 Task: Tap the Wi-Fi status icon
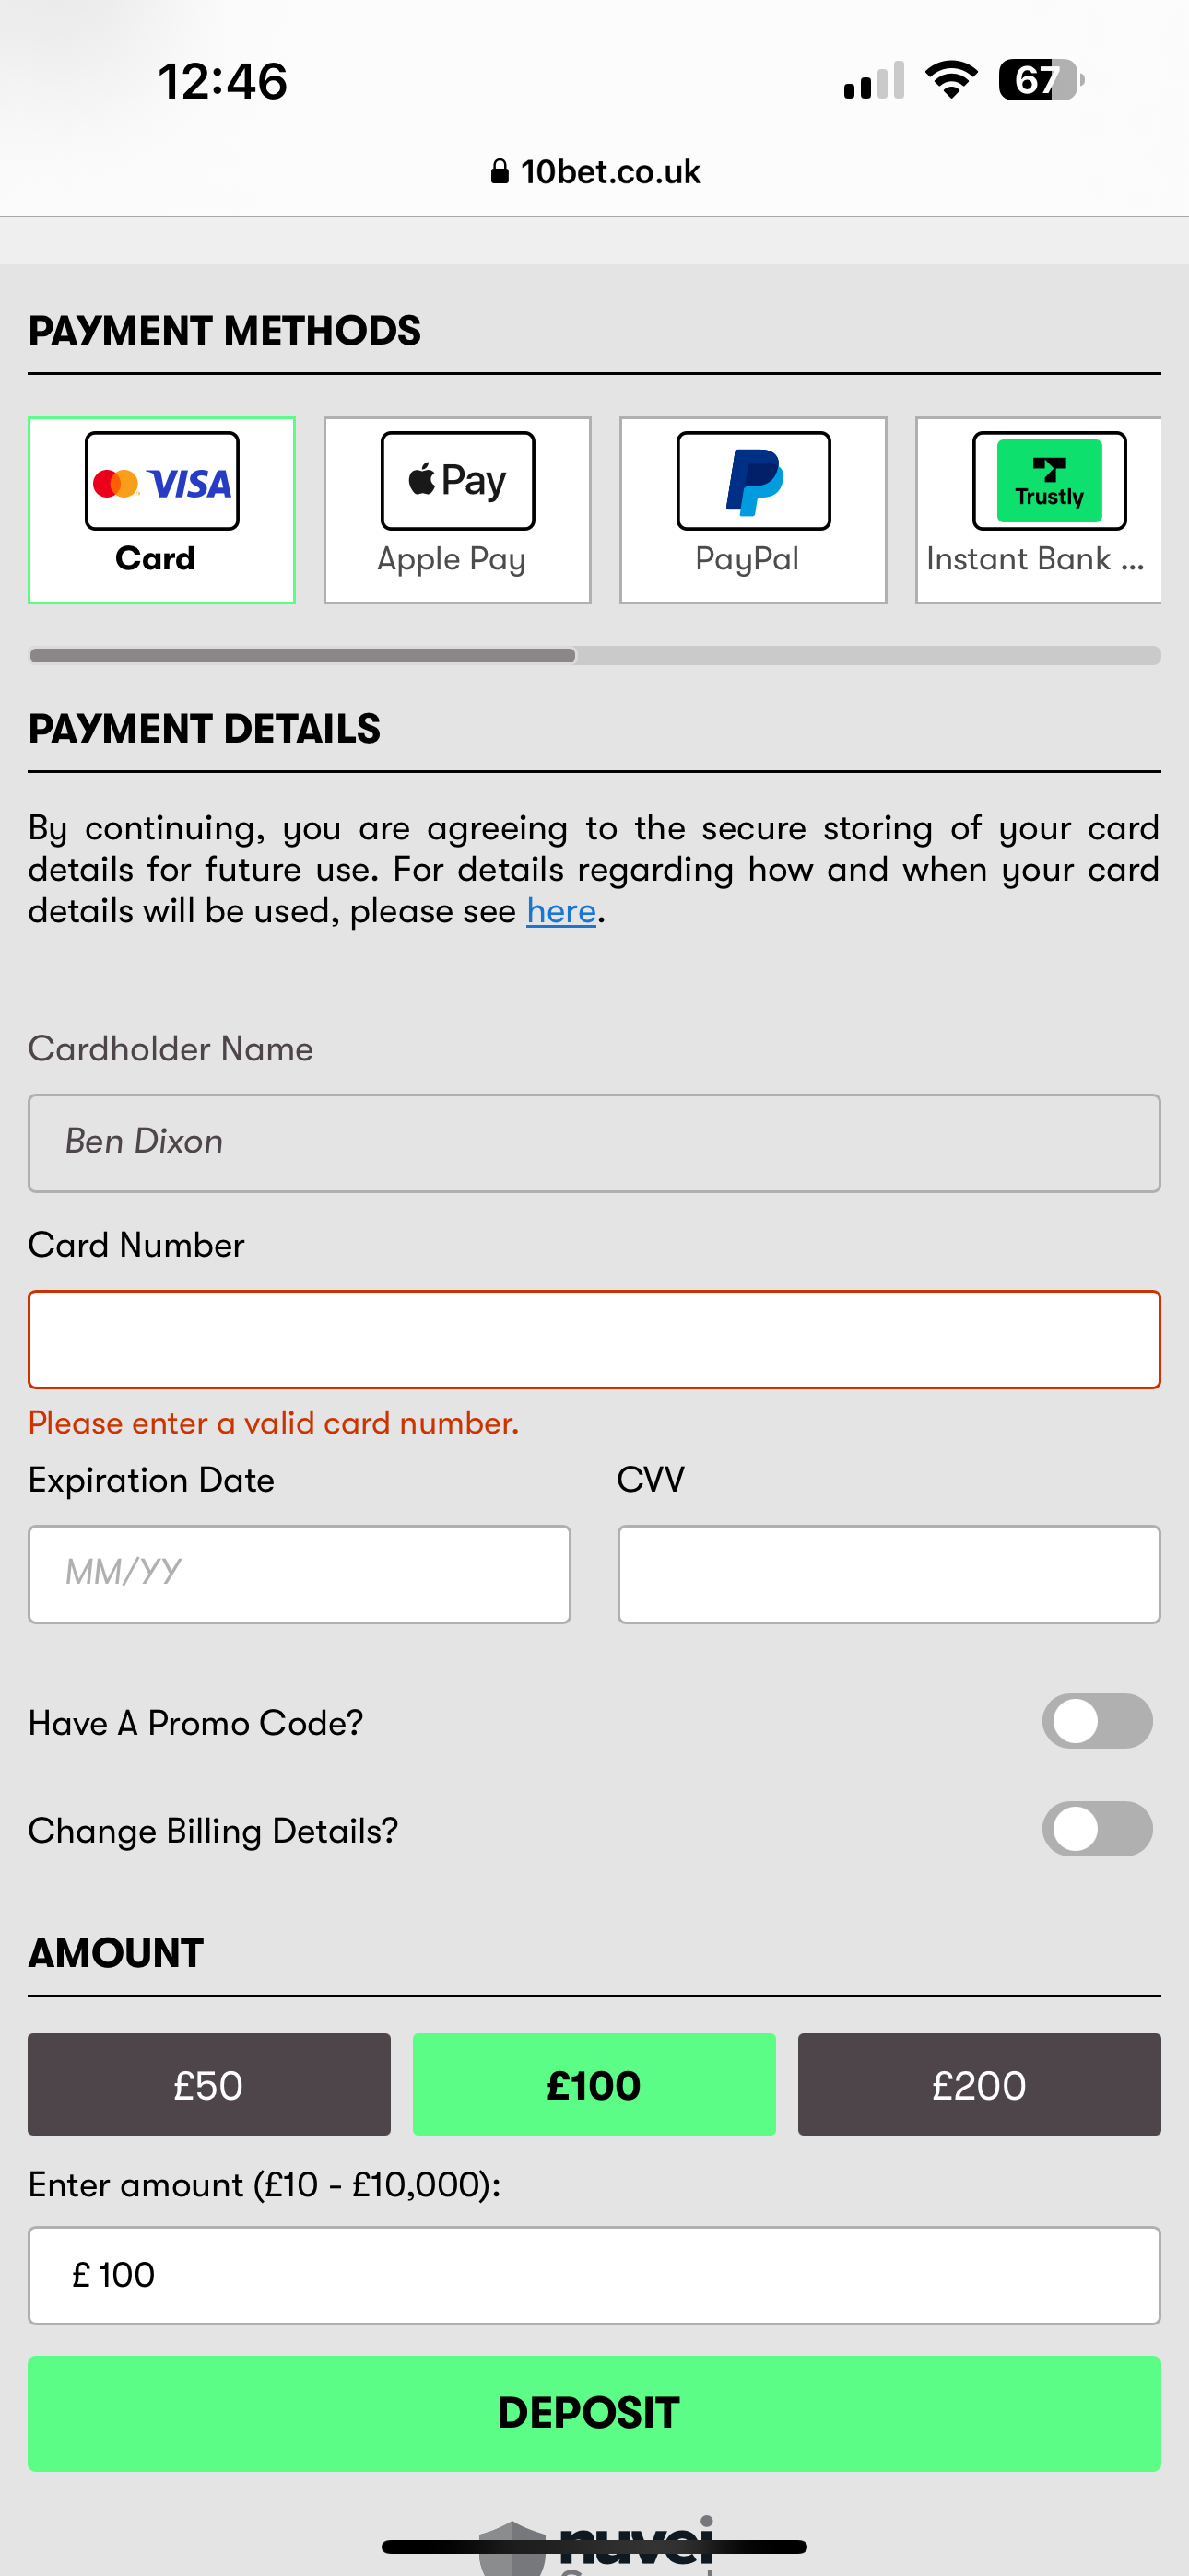(x=951, y=80)
